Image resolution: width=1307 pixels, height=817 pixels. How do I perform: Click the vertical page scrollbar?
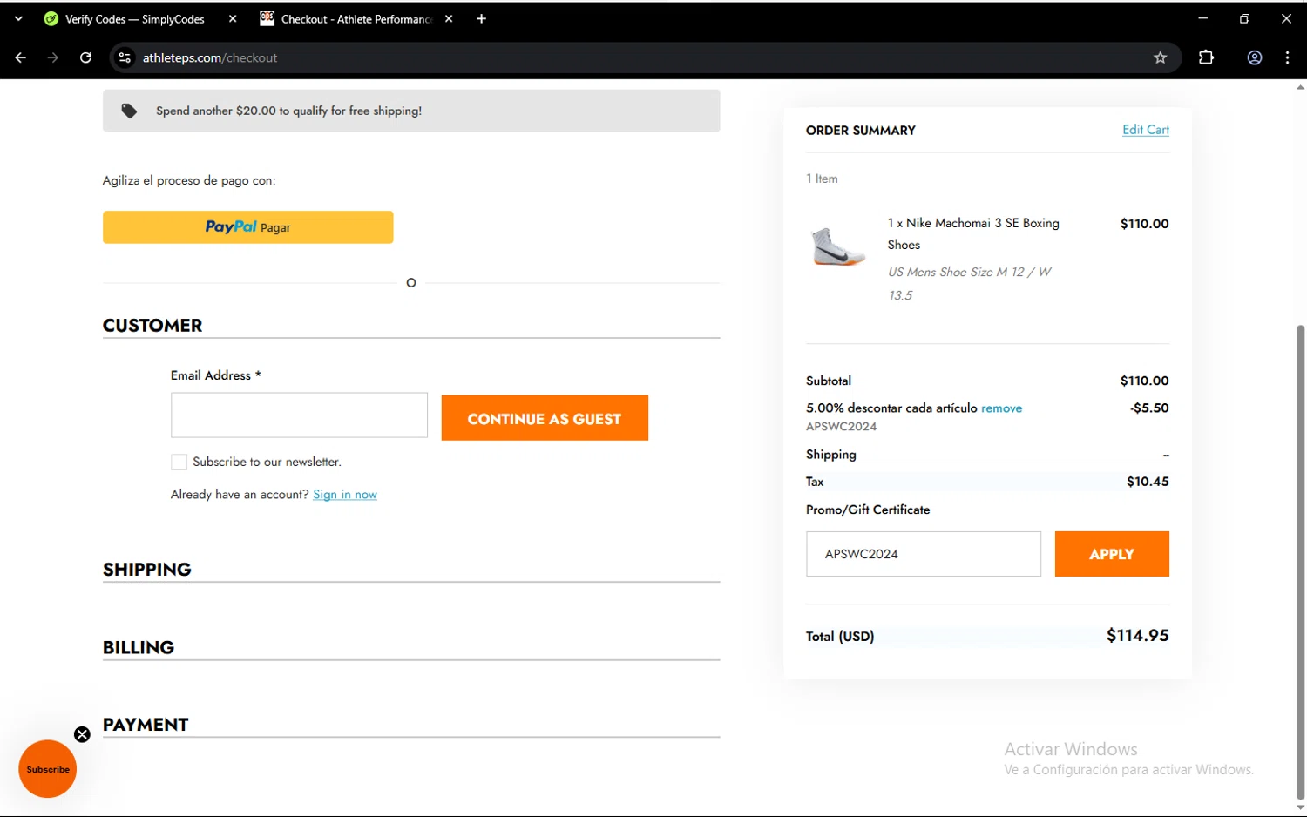pyautogui.click(x=1300, y=562)
